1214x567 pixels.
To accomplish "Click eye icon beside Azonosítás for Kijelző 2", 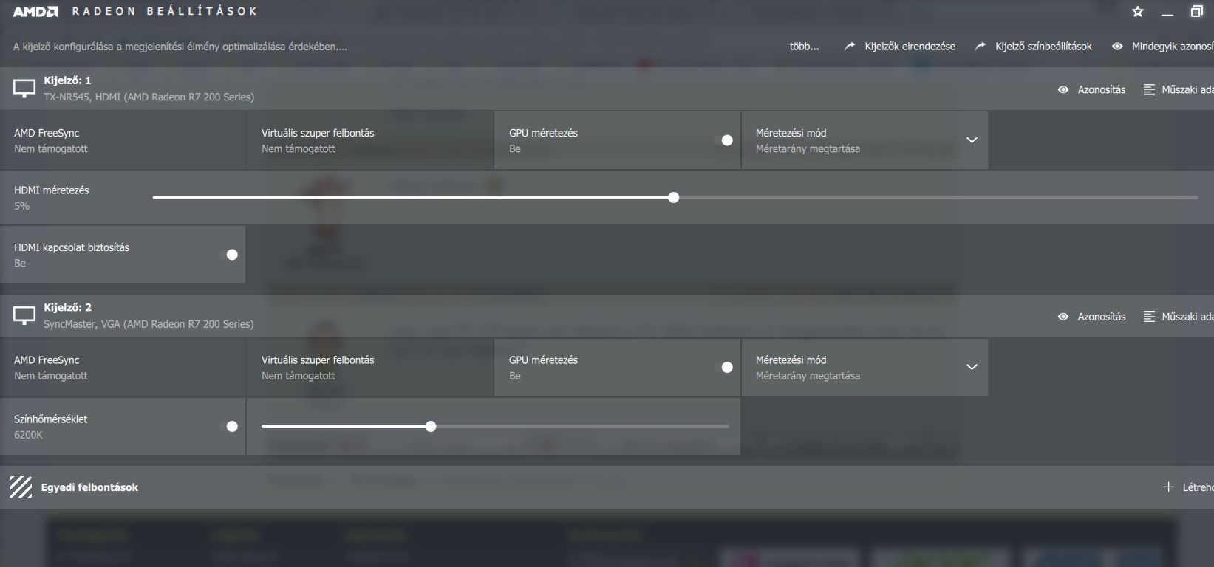I will click(1063, 317).
